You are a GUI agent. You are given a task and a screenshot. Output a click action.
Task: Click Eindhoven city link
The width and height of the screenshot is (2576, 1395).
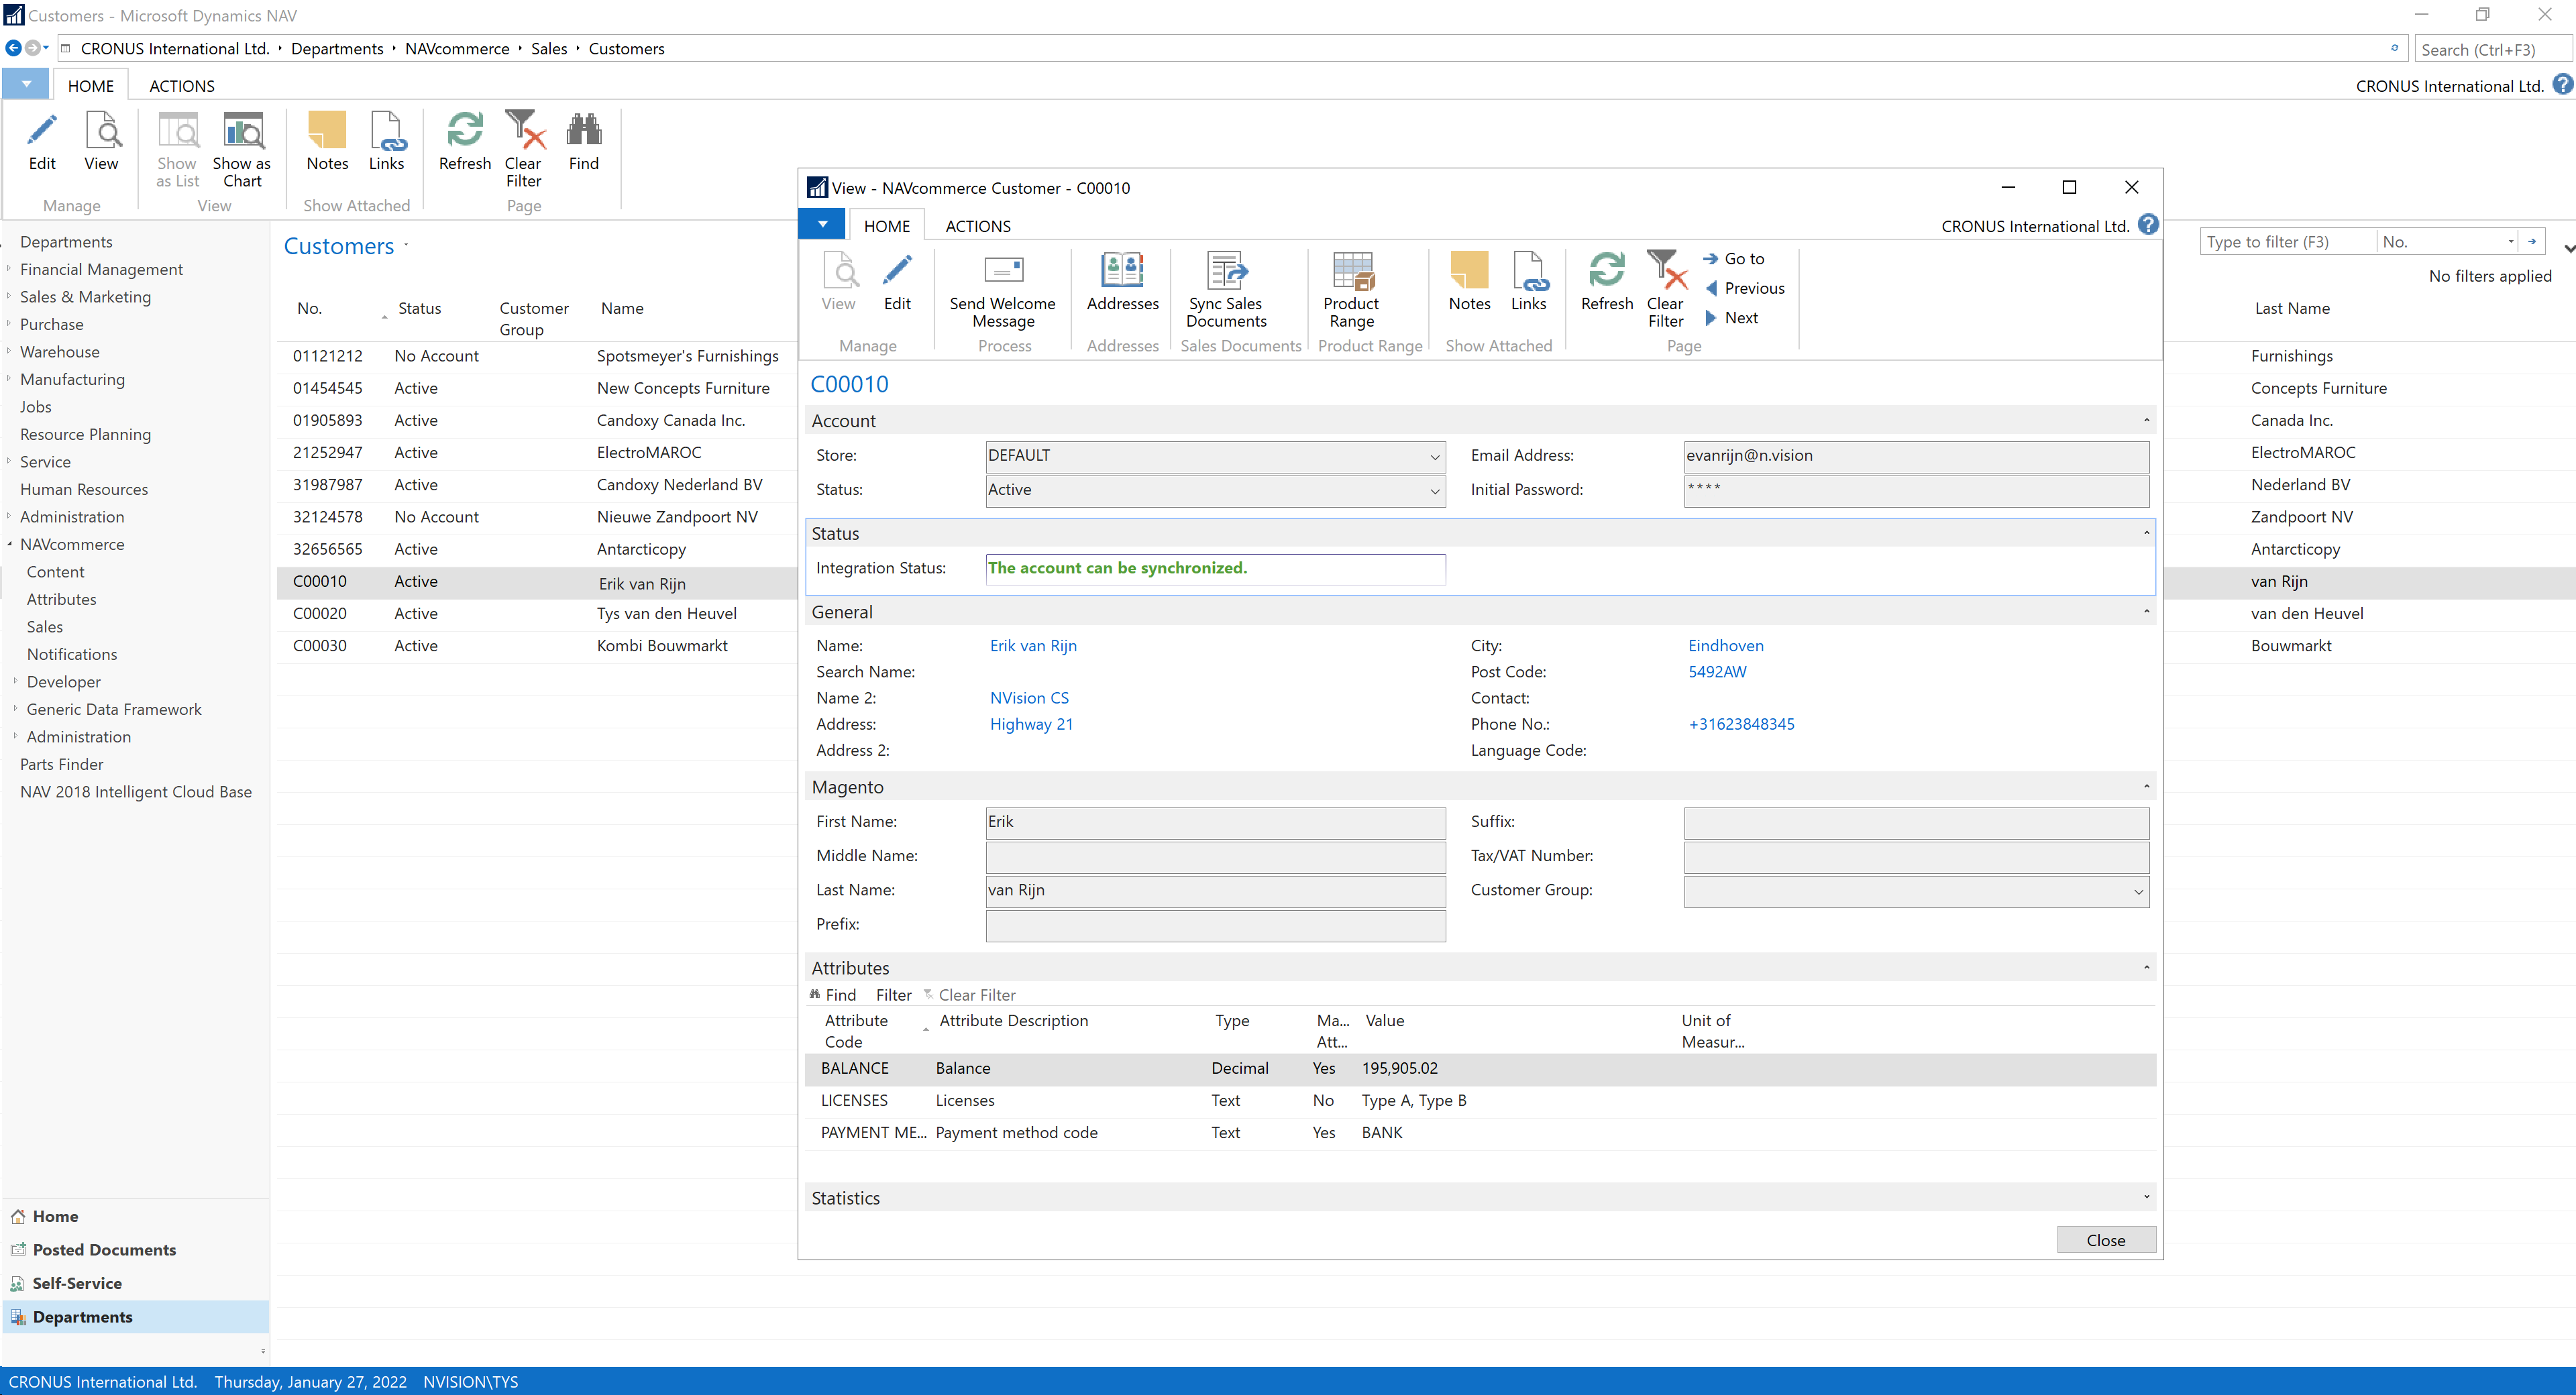click(1725, 646)
